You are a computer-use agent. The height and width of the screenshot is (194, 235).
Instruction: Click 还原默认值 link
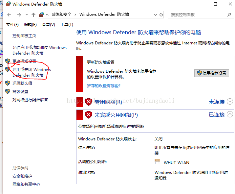22,83
